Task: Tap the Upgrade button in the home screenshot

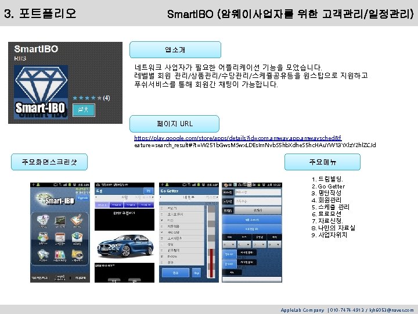Action: 82,198
